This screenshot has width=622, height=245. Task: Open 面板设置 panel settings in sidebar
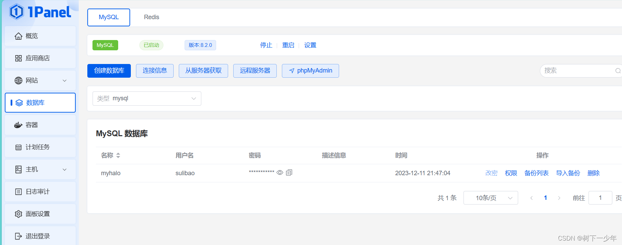click(x=40, y=214)
